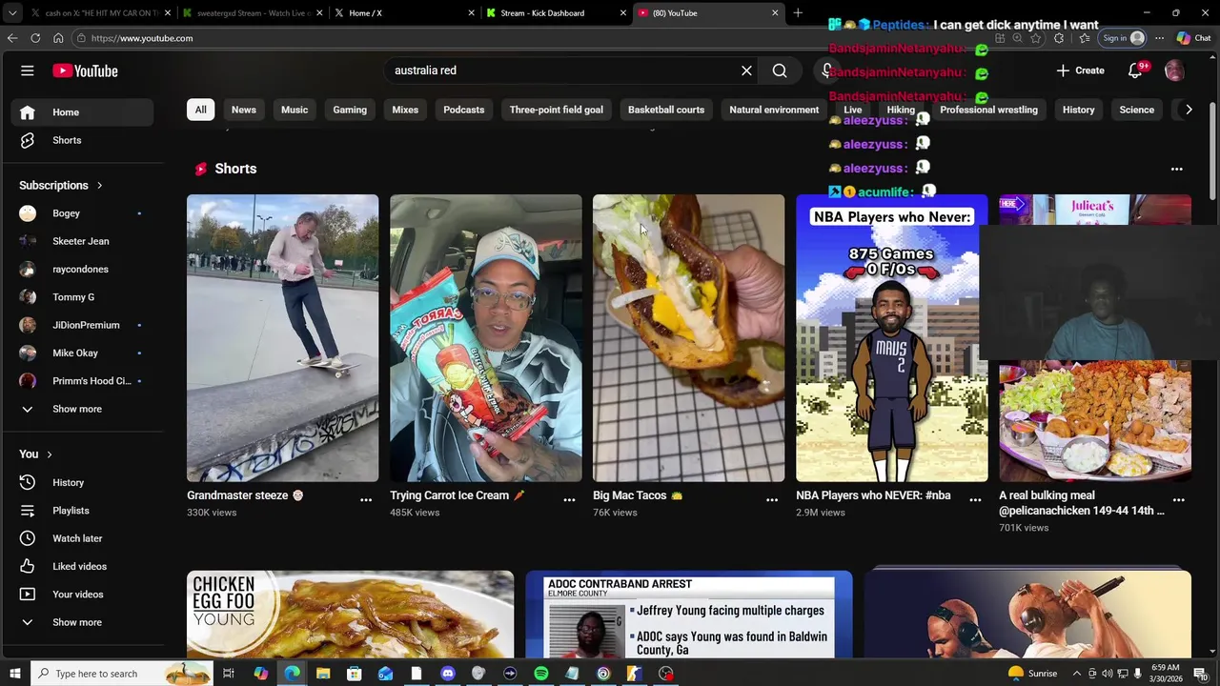Open the Windows Start menu

tap(14, 674)
